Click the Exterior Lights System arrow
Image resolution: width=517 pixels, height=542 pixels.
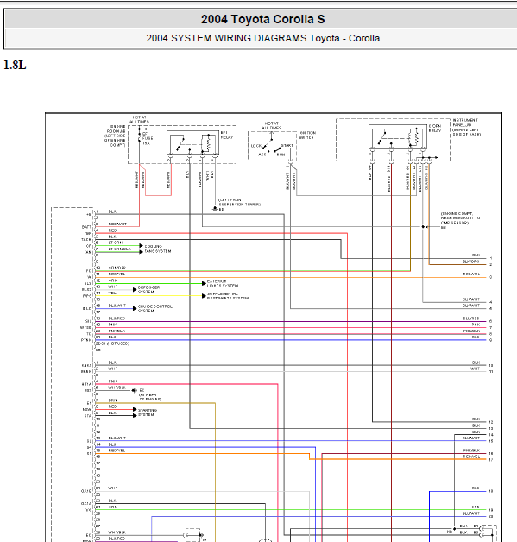[x=204, y=283]
